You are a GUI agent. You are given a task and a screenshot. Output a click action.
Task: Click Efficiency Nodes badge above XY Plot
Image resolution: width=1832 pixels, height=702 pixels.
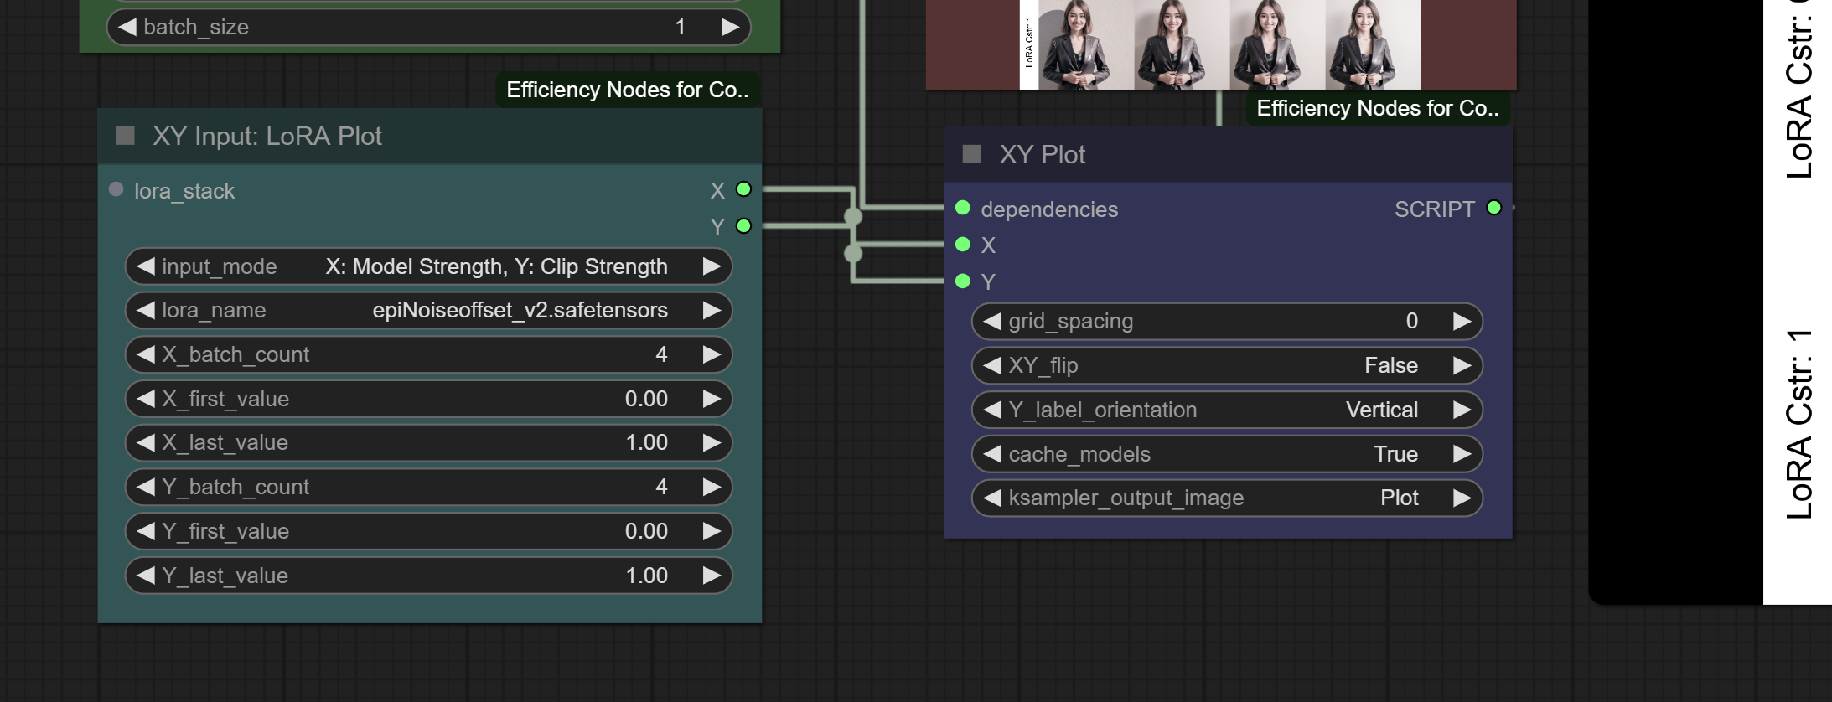(1377, 108)
